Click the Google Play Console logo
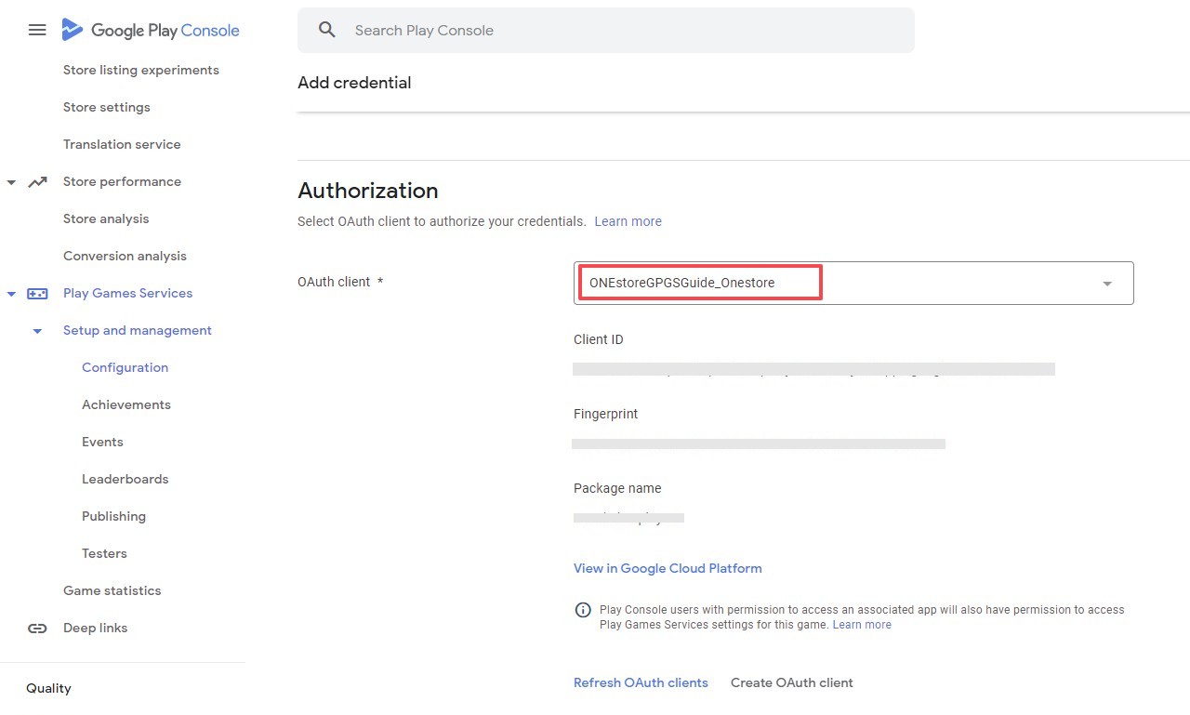Viewport: 1190px width, 715px height. pyautogui.click(x=151, y=30)
